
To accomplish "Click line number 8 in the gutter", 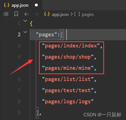I will coord(19,102).
